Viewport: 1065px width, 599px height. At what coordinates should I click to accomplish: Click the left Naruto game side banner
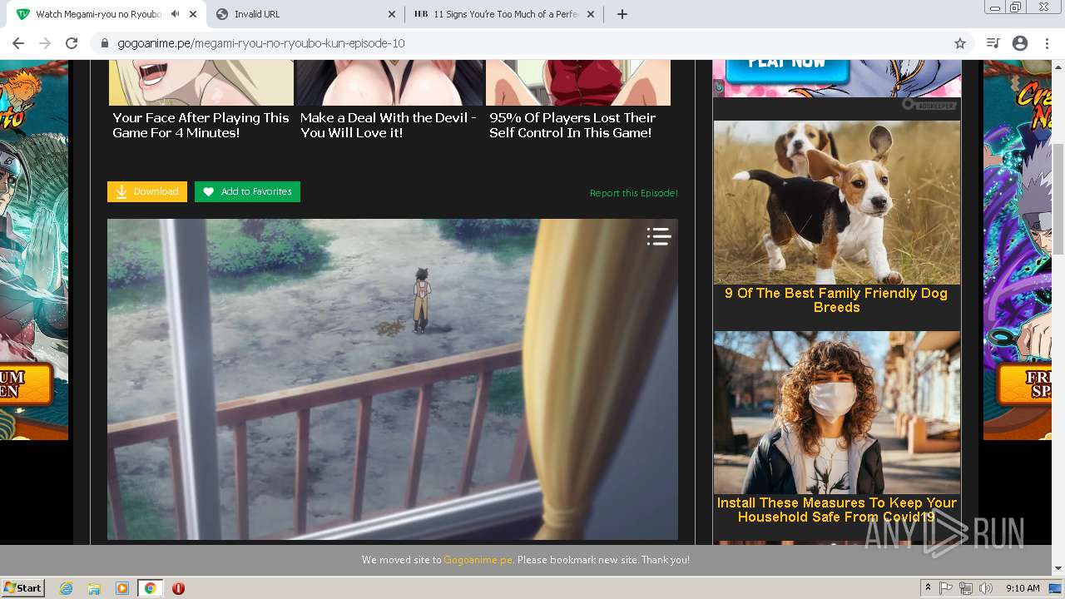tap(34, 250)
